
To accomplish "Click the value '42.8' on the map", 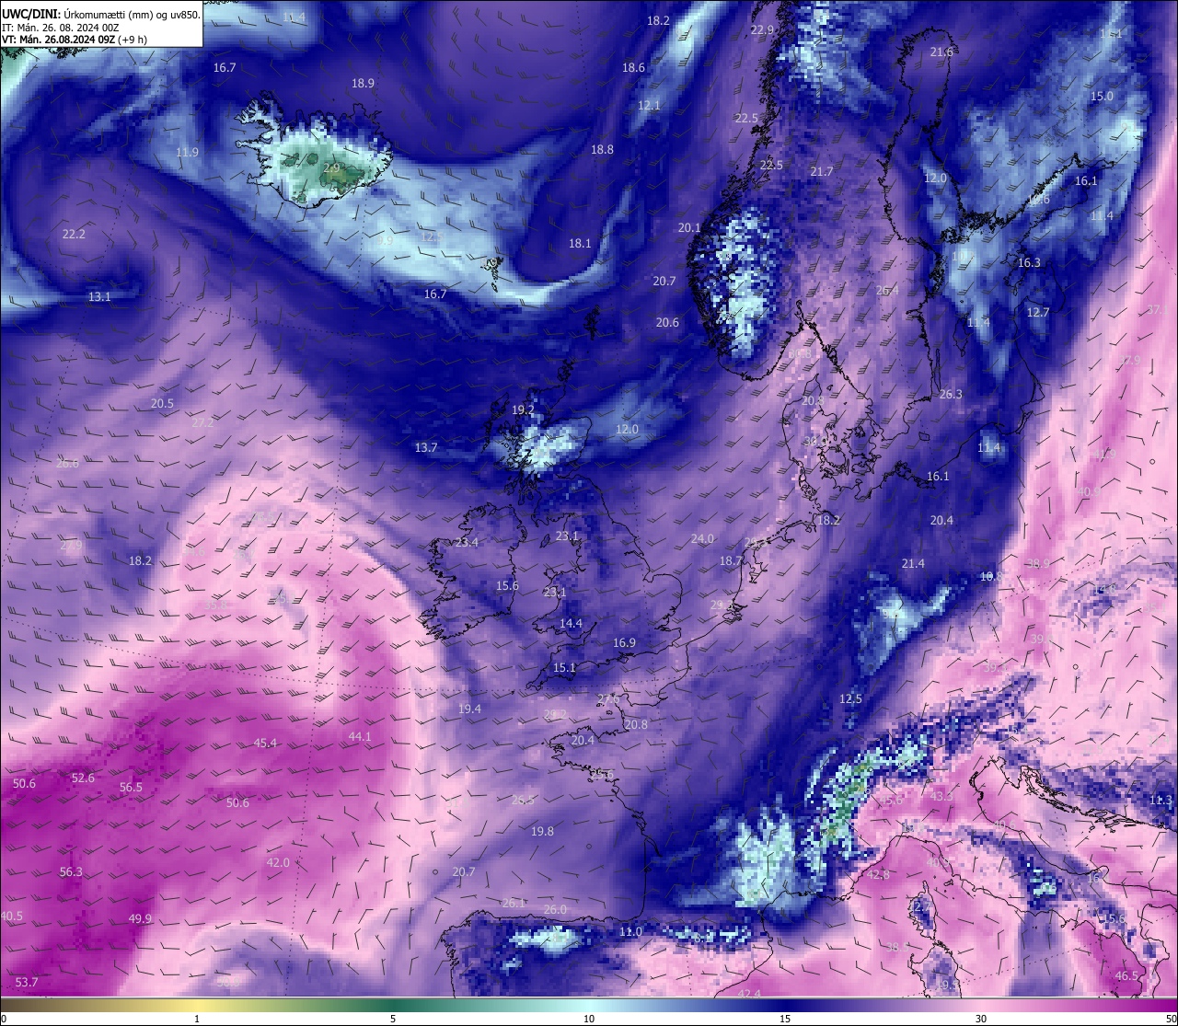I will [879, 874].
